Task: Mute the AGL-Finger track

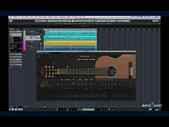Action: (27, 36)
